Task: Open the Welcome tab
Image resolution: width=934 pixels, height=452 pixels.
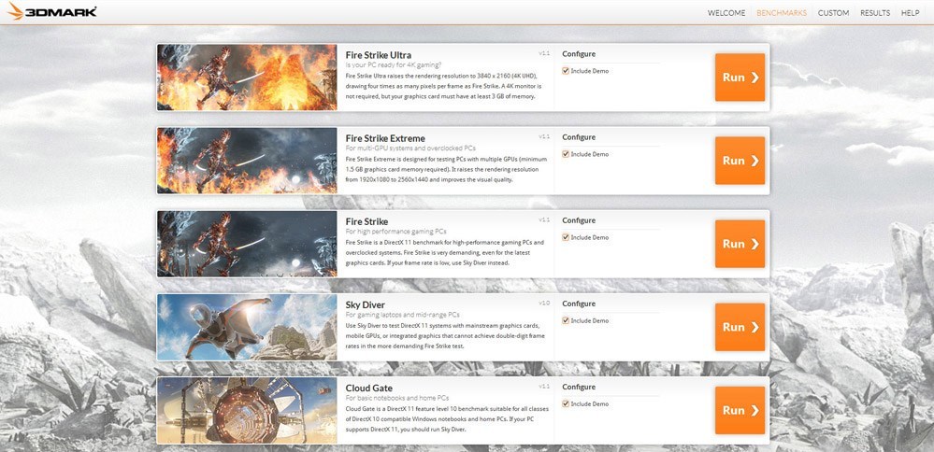Action: click(x=726, y=12)
